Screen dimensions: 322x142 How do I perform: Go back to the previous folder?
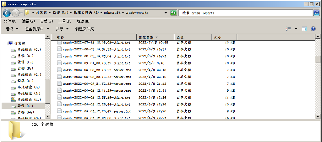(x=7, y=13)
